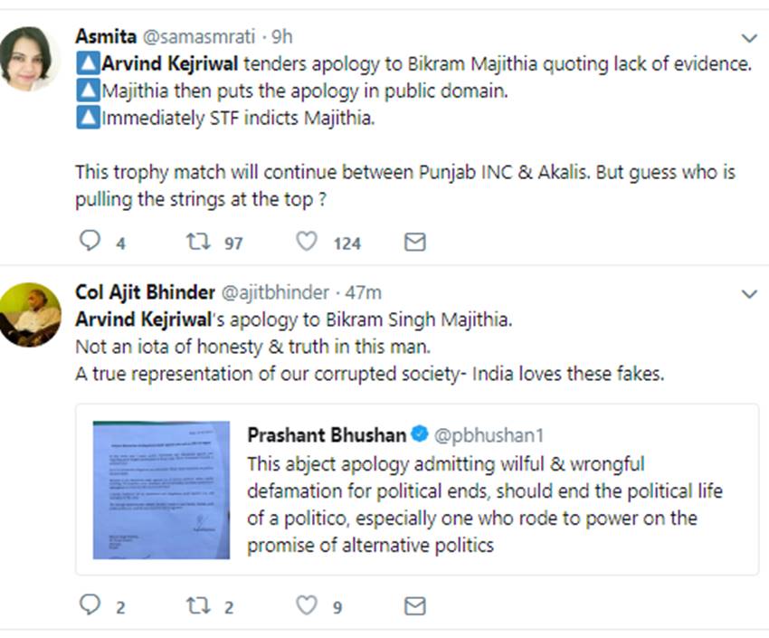769x638 pixels.
Task: Send Asmita's tweet via direct message
Action: coord(414,242)
